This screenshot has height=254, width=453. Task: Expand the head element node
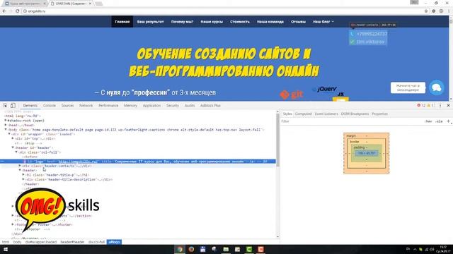6,125
